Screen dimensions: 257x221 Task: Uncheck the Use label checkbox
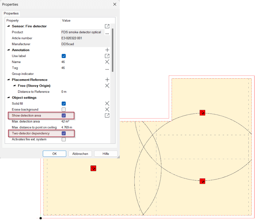click(64, 56)
